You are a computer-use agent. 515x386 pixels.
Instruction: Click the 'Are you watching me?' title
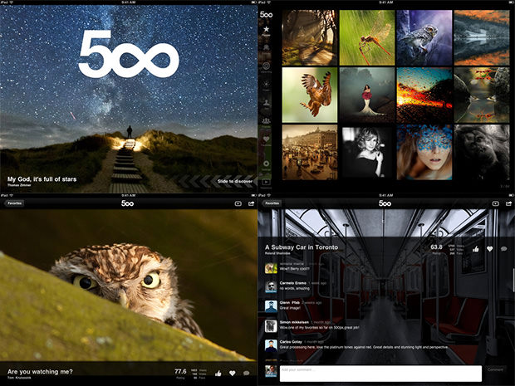coord(40,372)
